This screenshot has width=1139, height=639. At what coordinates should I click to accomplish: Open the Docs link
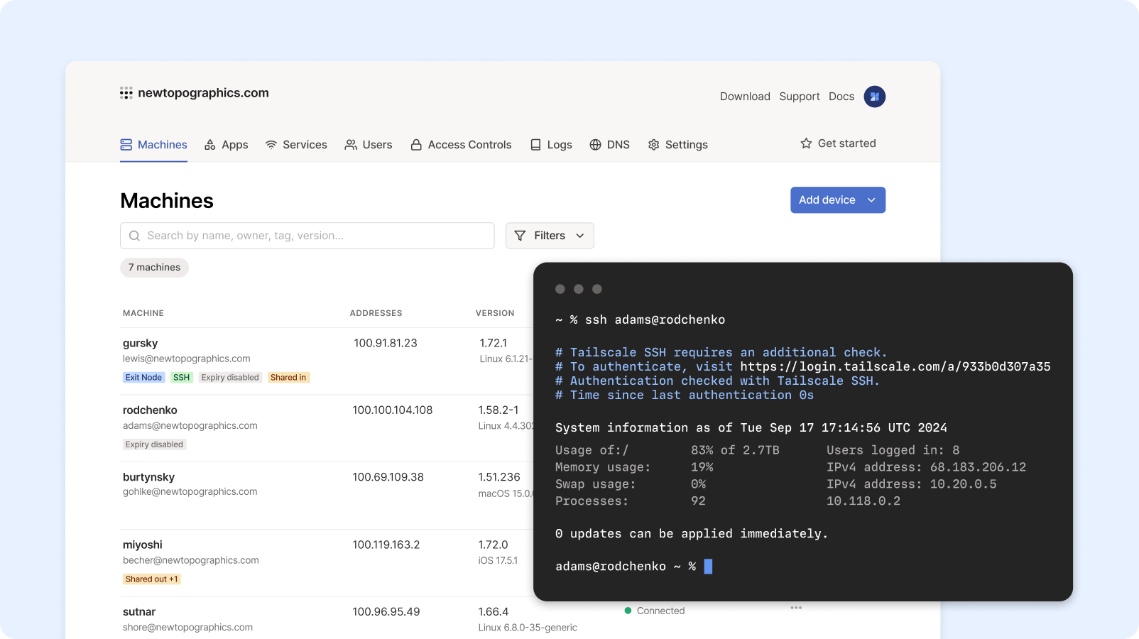click(841, 97)
